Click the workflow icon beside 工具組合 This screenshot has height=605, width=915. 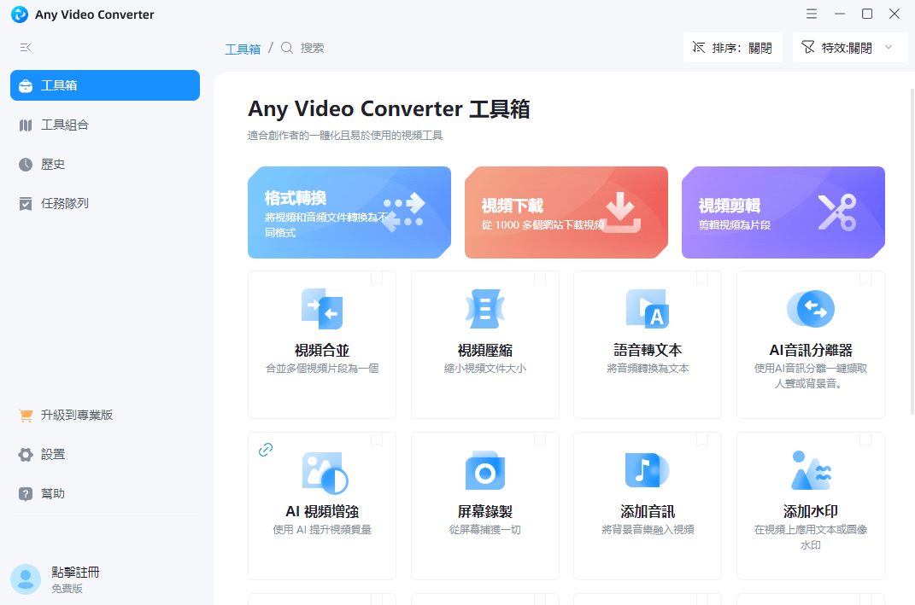(x=26, y=125)
